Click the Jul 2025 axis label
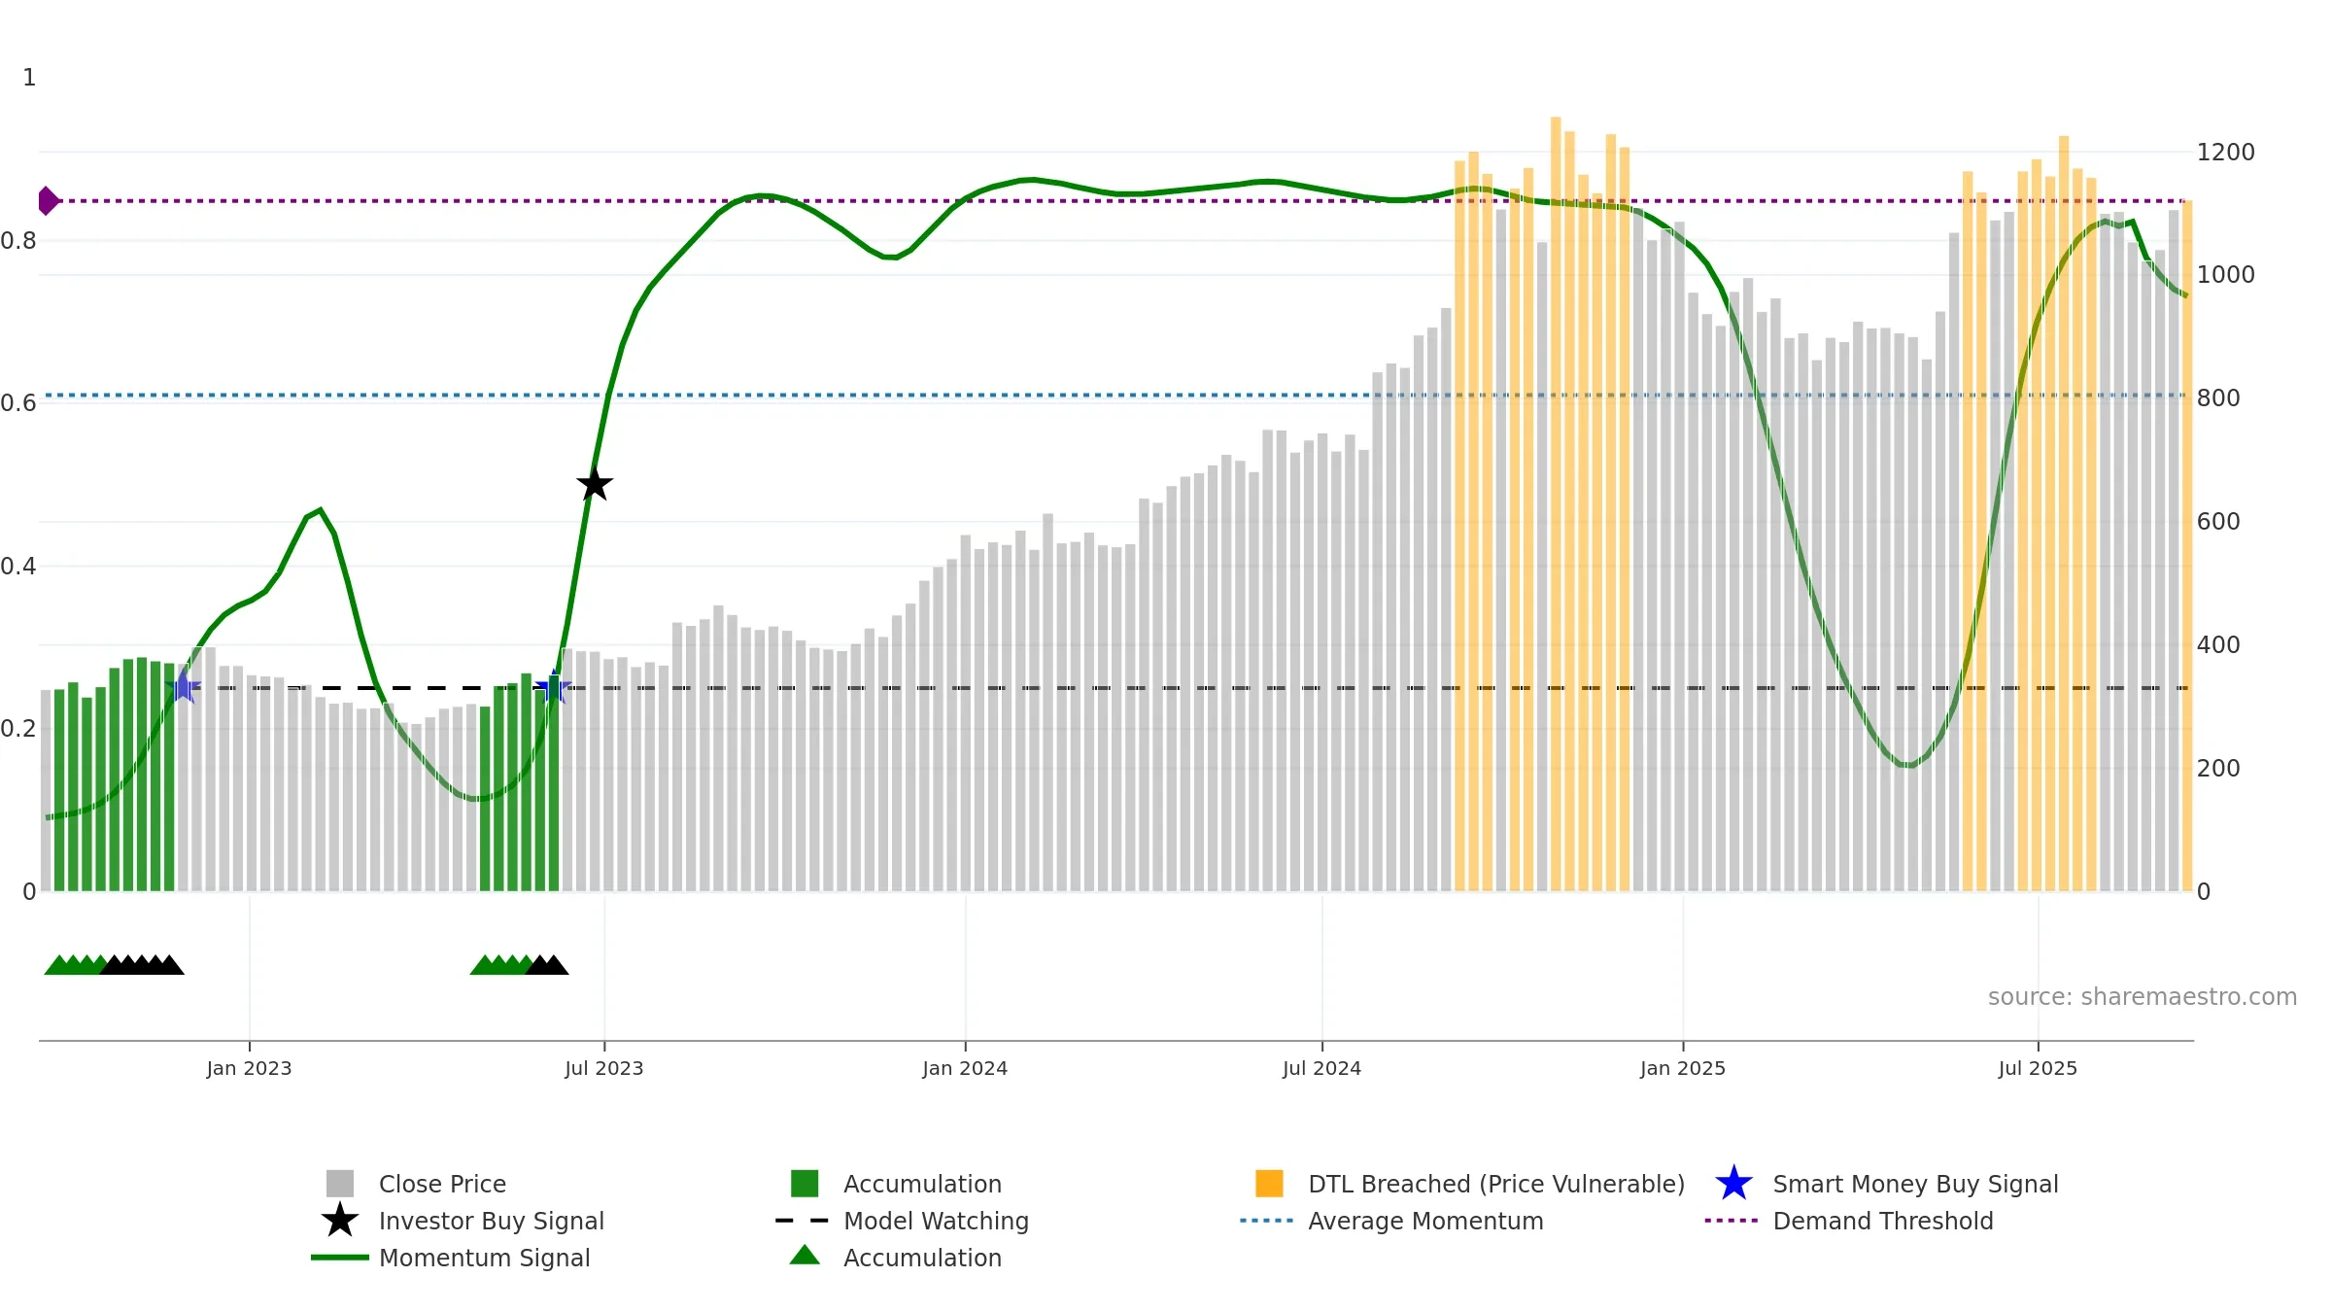 coord(2038,1069)
